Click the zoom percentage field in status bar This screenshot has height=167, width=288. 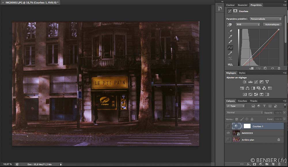[7, 164]
